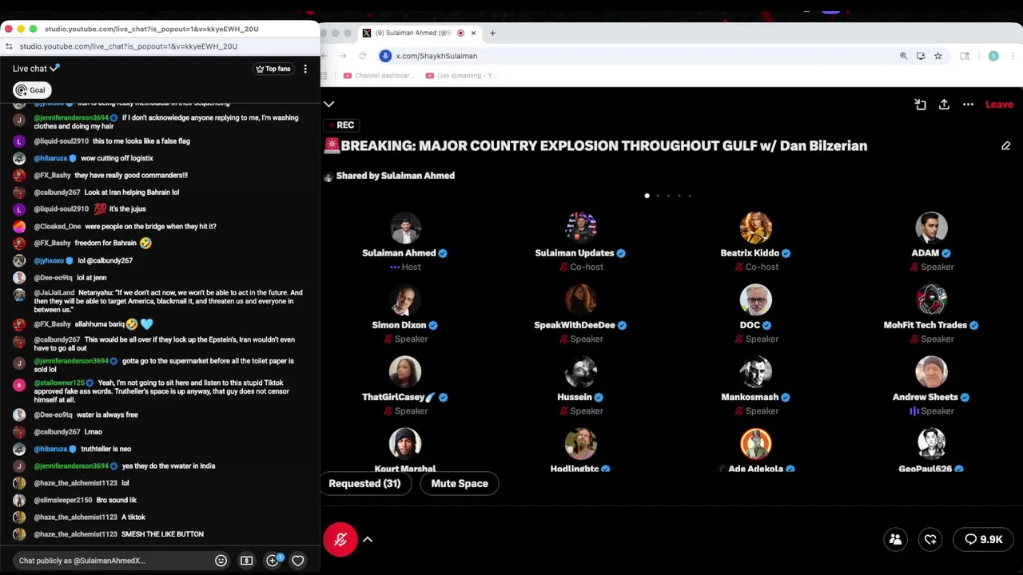1023x575 pixels.
Task: Expand microphone options caret beside mic button
Action: coord(368,540)
